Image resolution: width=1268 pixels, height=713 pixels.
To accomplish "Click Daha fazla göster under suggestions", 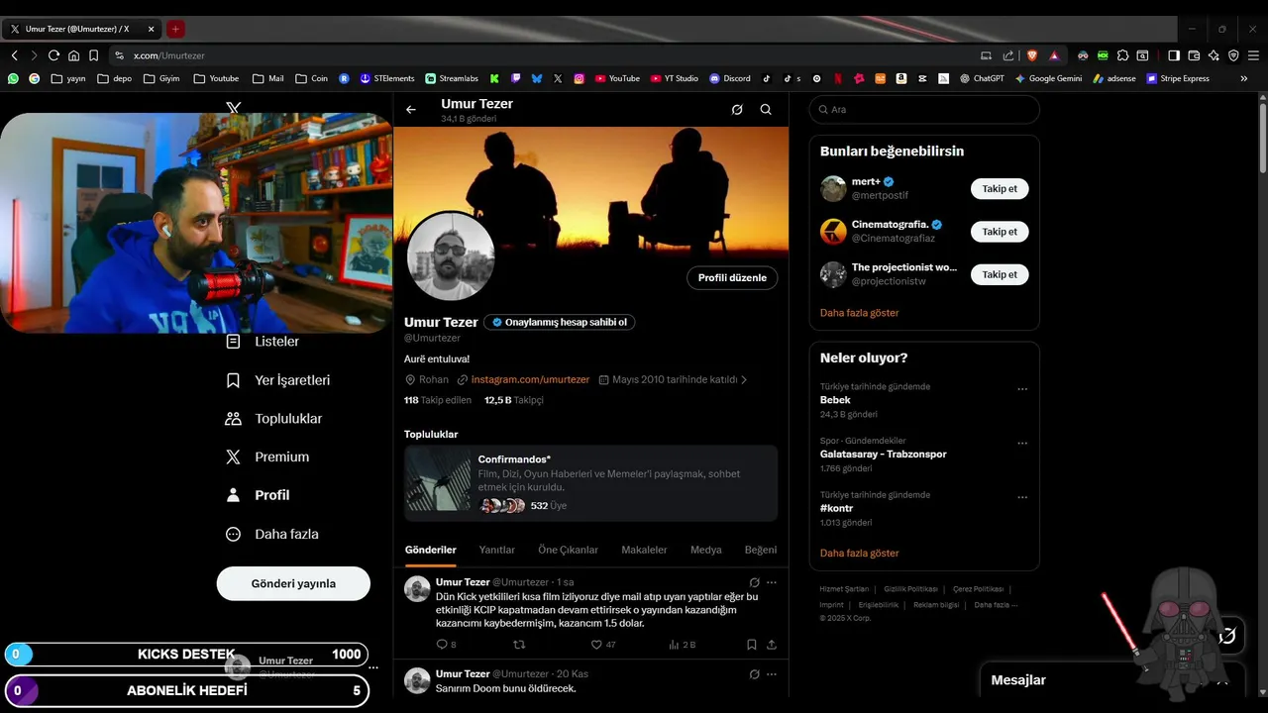I will (859, 313).
